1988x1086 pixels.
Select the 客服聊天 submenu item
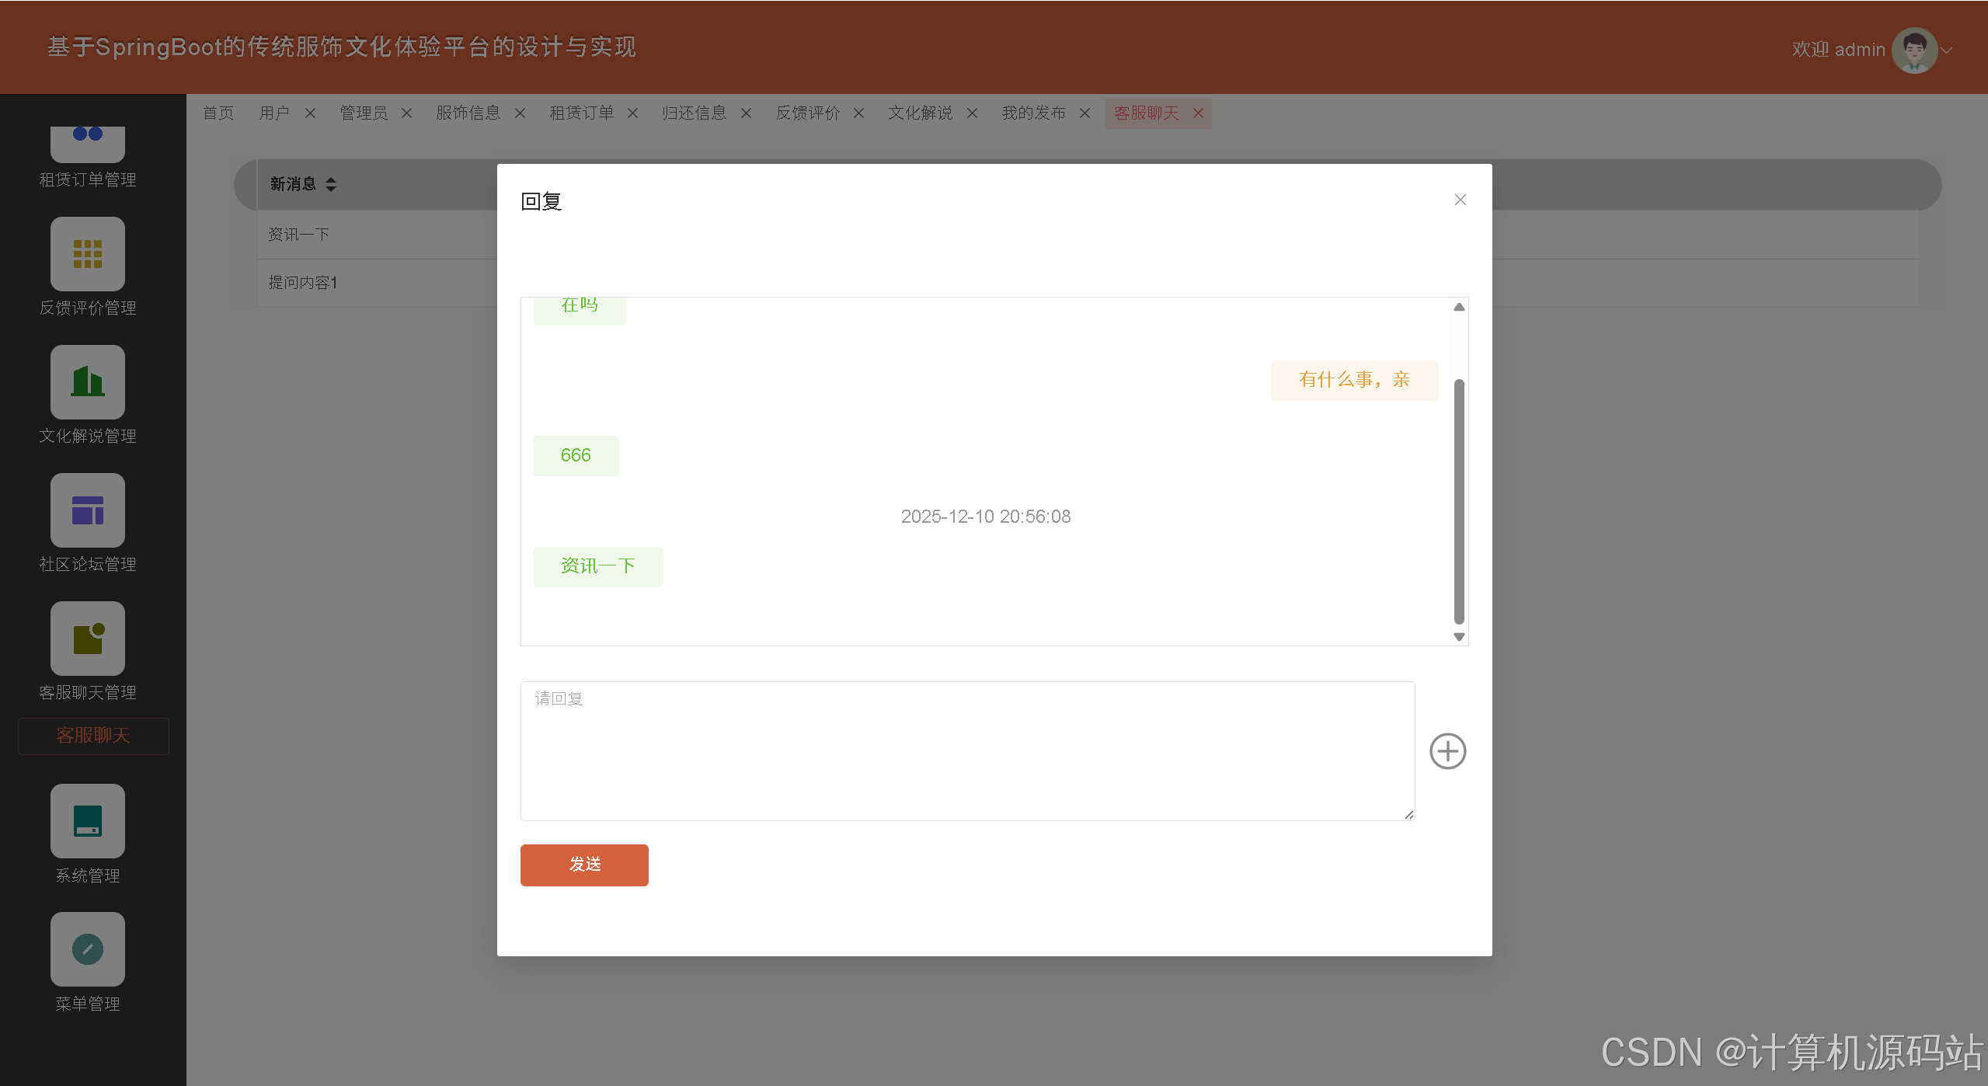[93, 736]
